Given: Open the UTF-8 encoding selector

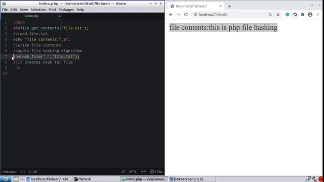Looking at the screenshot, I should point(133,172).
